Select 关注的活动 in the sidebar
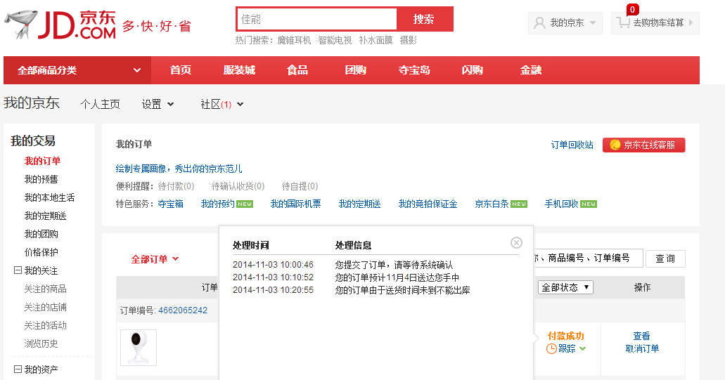725x380 pixels. pos(45,325)
